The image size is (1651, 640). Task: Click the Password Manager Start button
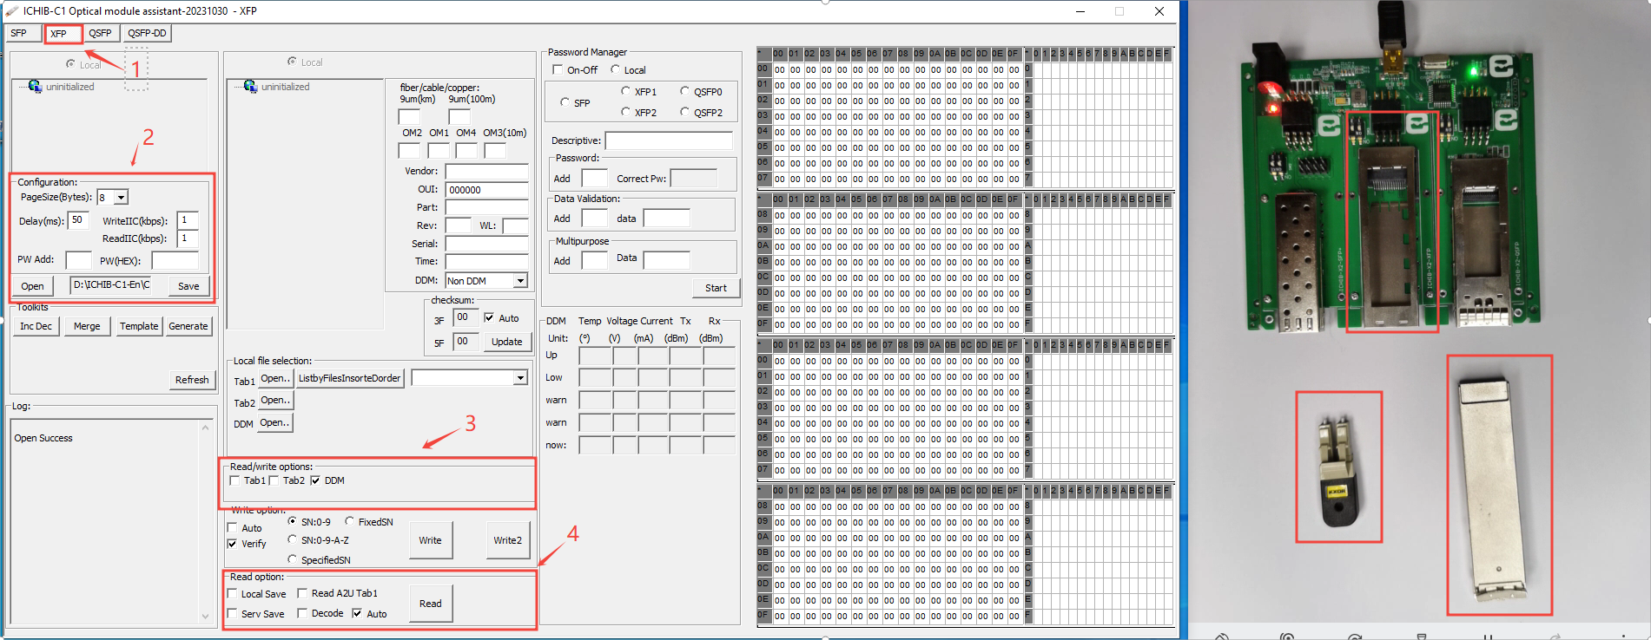(716, 288)
